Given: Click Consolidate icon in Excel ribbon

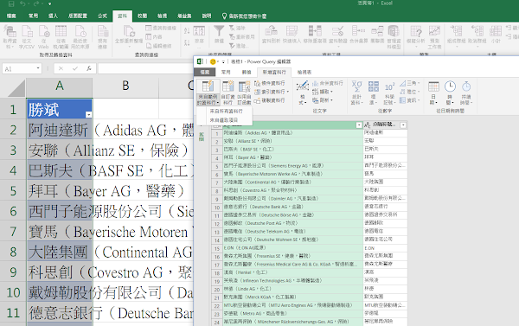Looking at the screenshot, I should click(x=358, y=31).
